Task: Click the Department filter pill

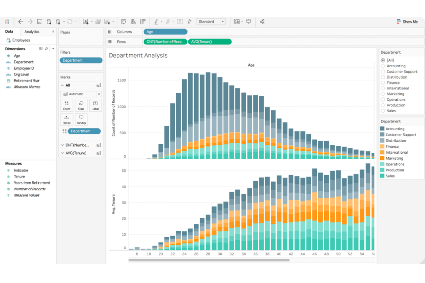Action: (x=81, y=60)
